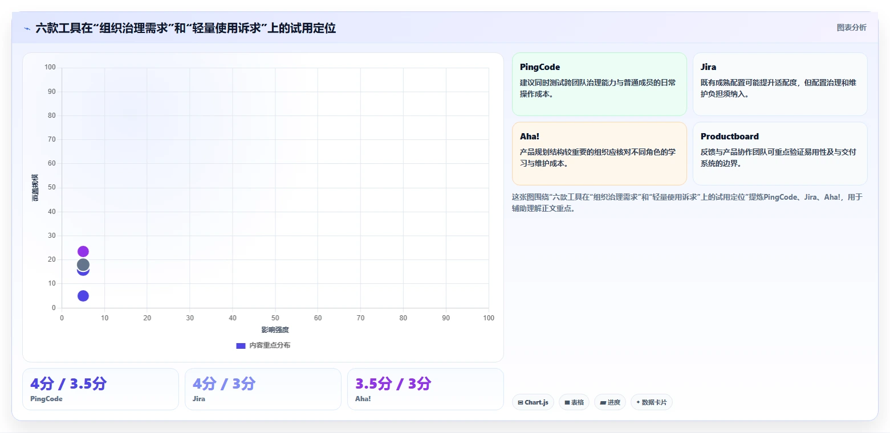The image size is (890, 433).
Task: Click the 4分 / 3分 Jira score
Action: coord(224,383)
